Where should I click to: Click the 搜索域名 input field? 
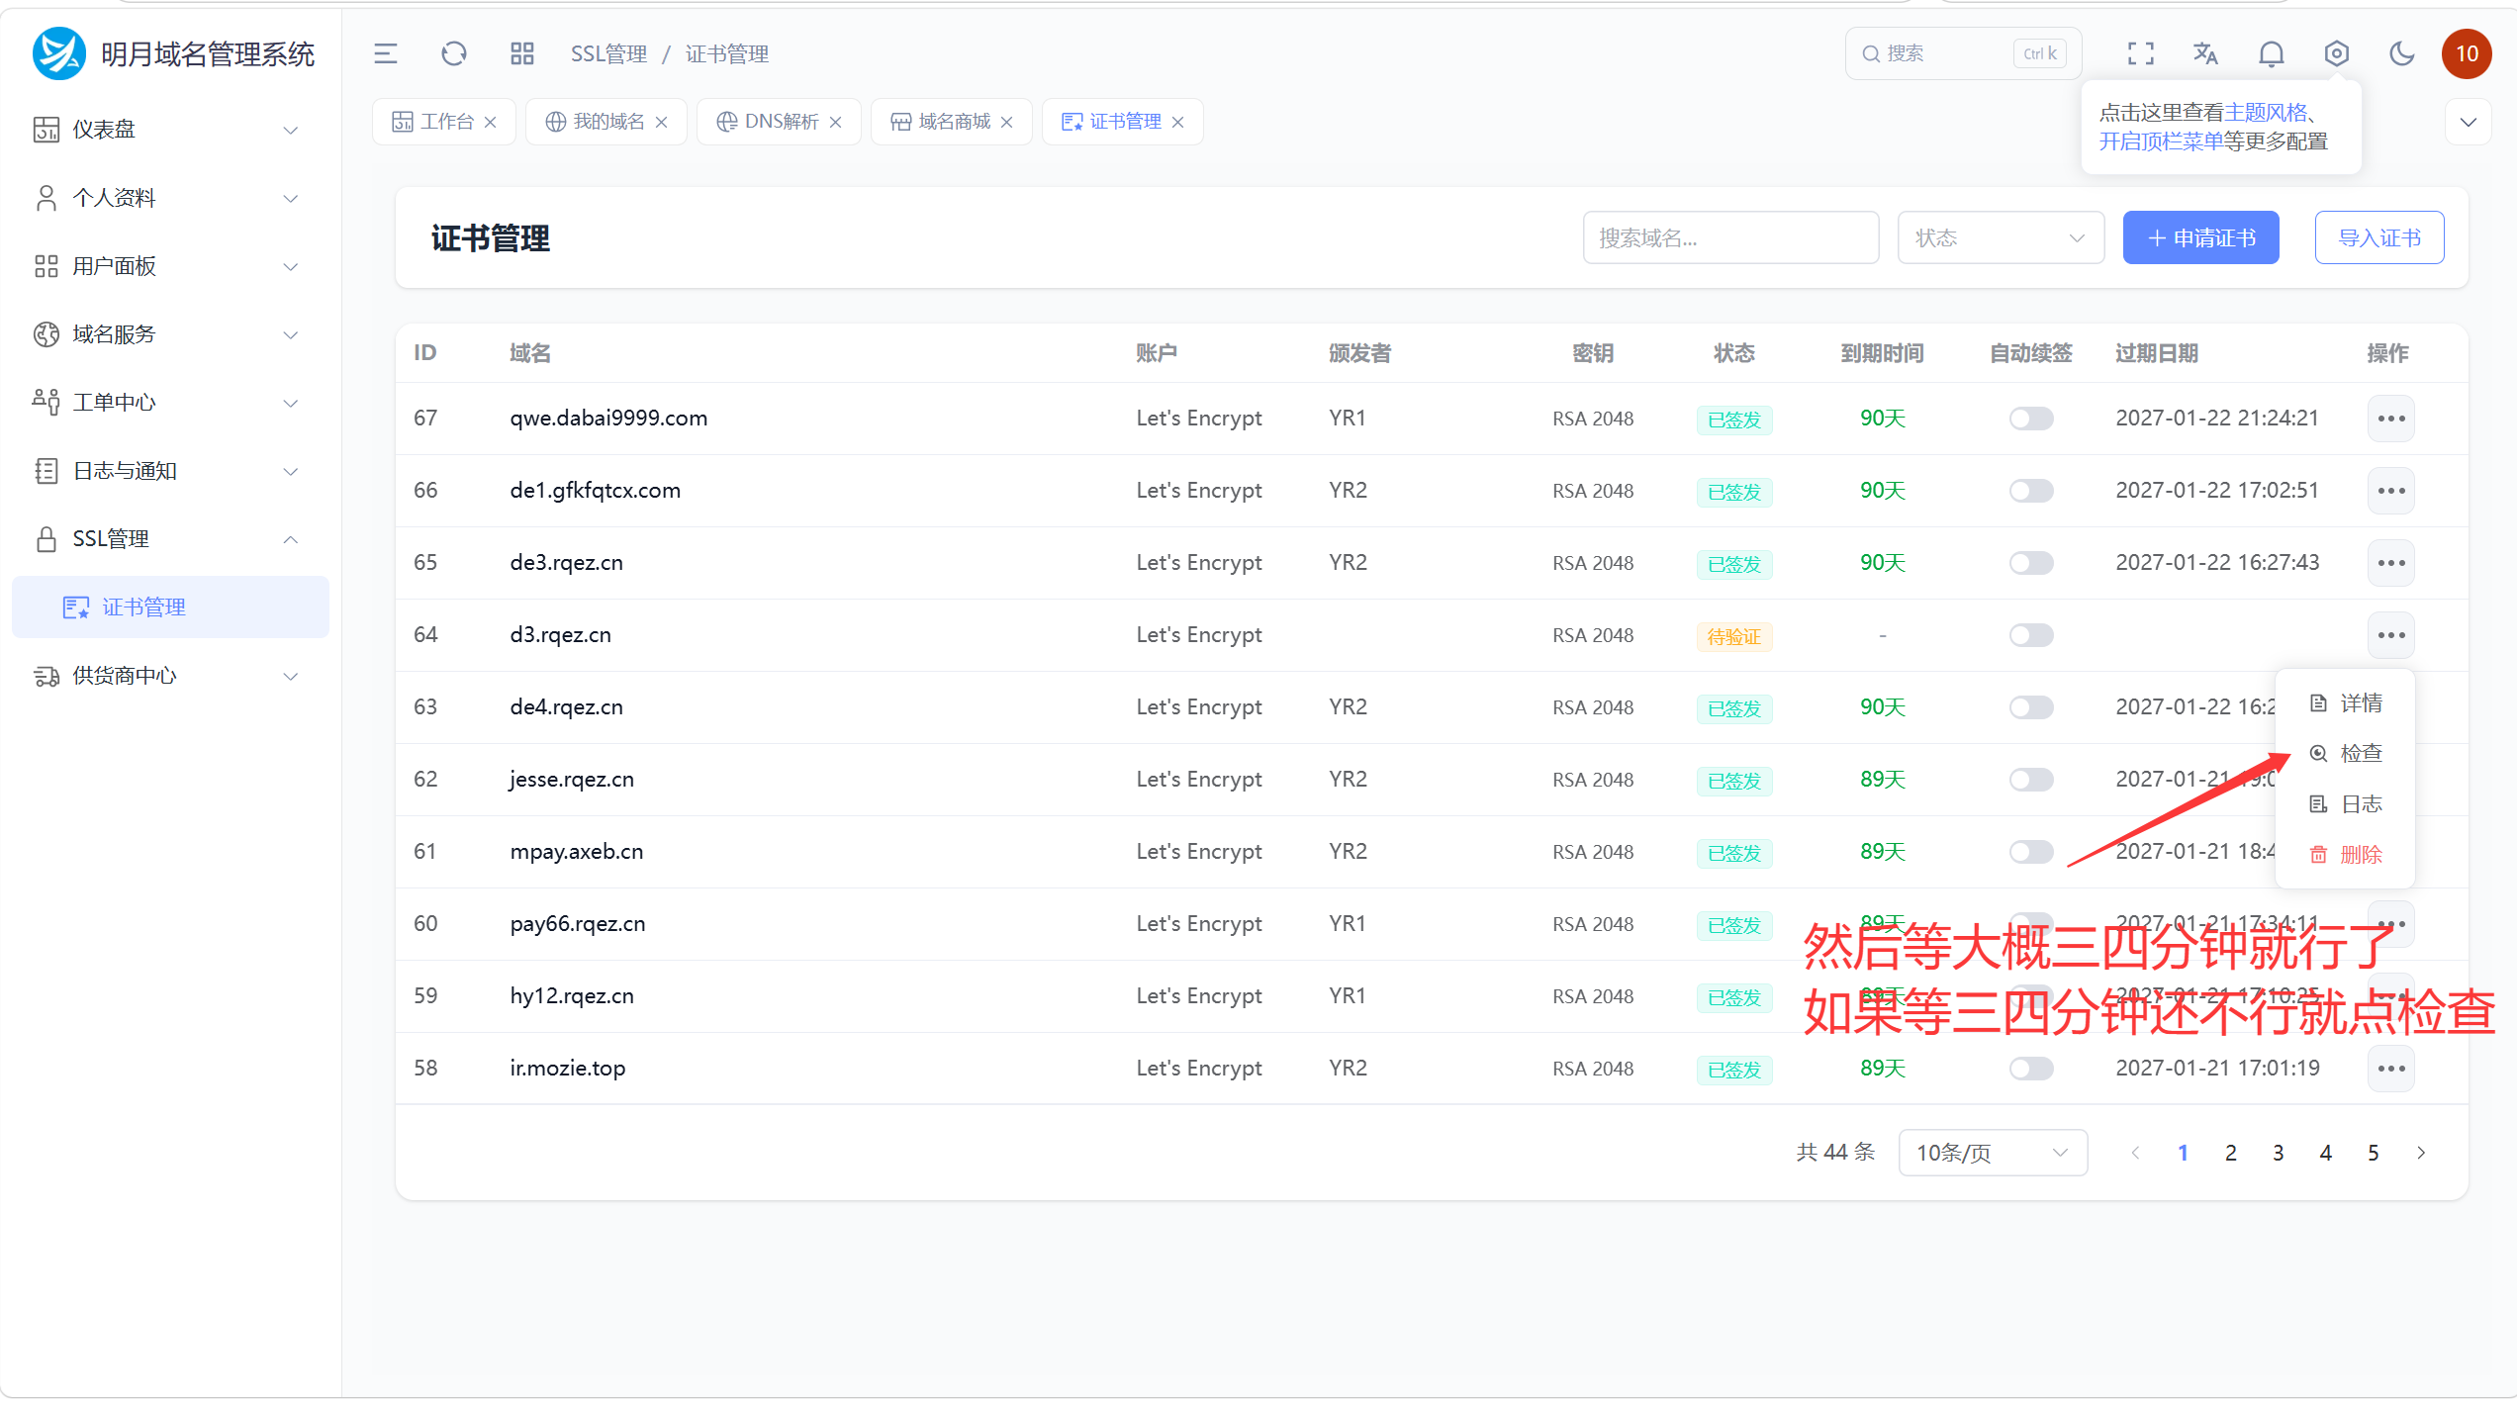(1730, 237)
